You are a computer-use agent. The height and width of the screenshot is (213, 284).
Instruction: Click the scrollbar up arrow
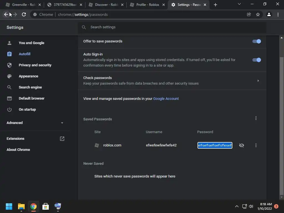pyautogui.click(x=282, y=38)
